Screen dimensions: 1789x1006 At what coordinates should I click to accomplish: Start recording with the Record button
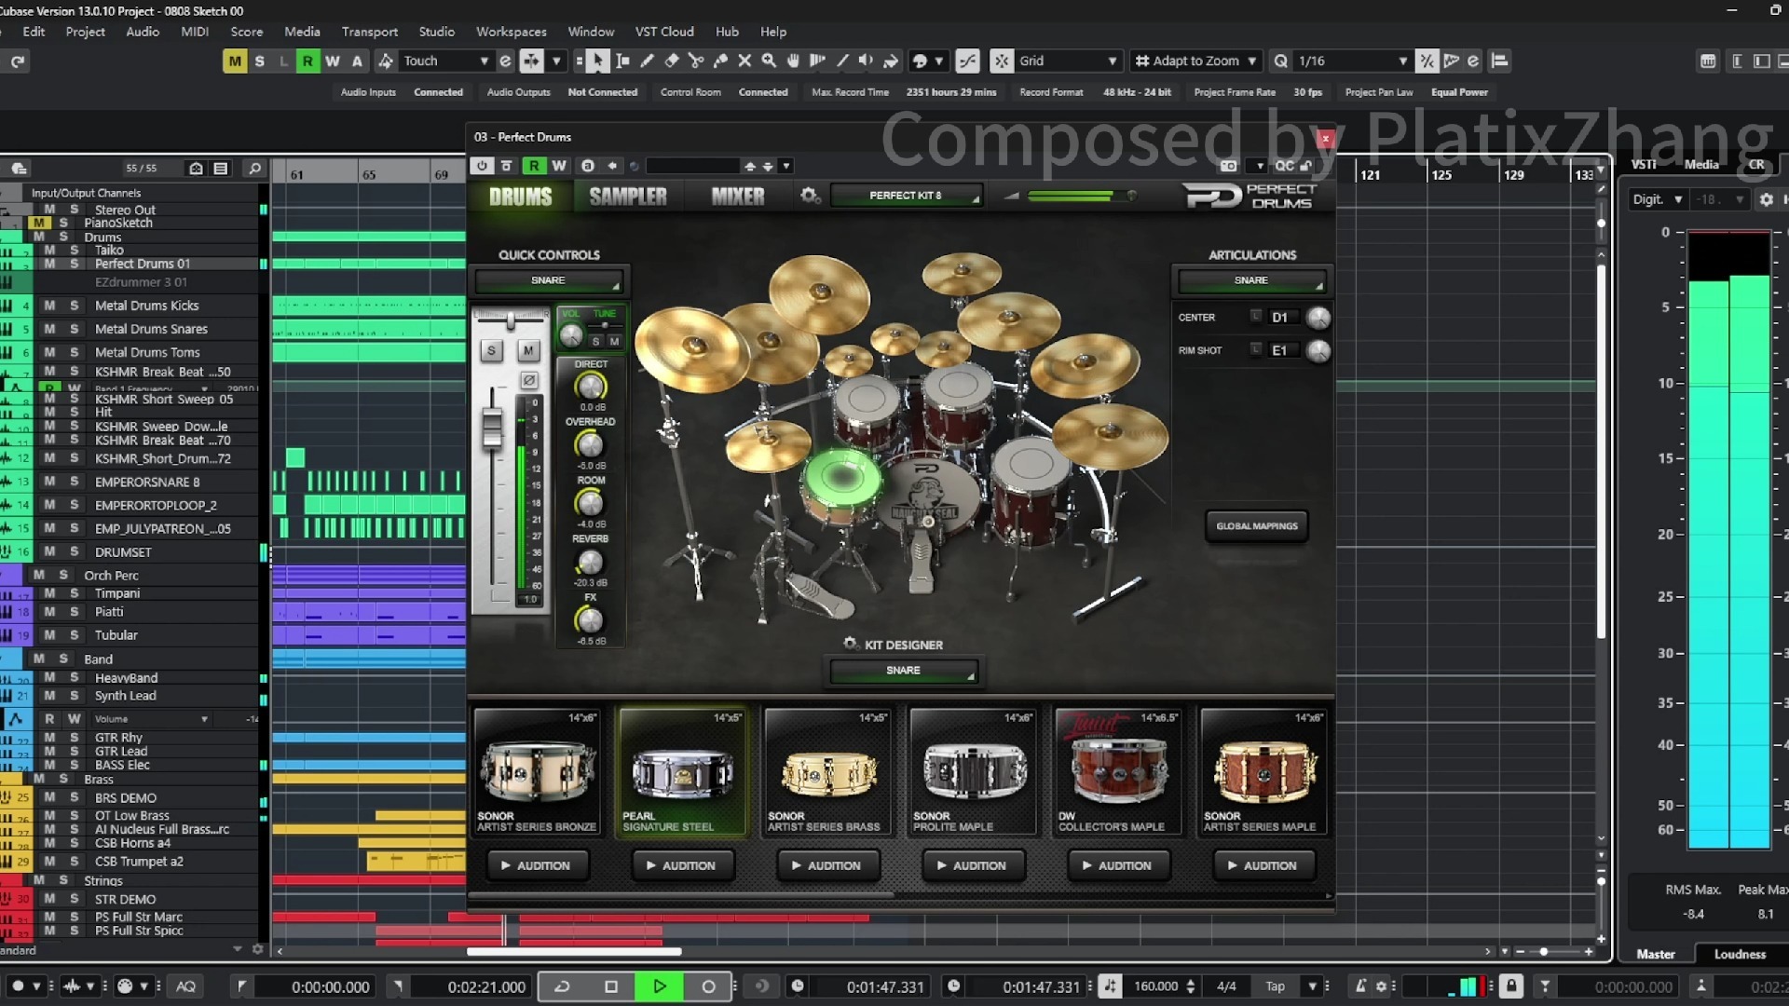(x=708, y=986)
